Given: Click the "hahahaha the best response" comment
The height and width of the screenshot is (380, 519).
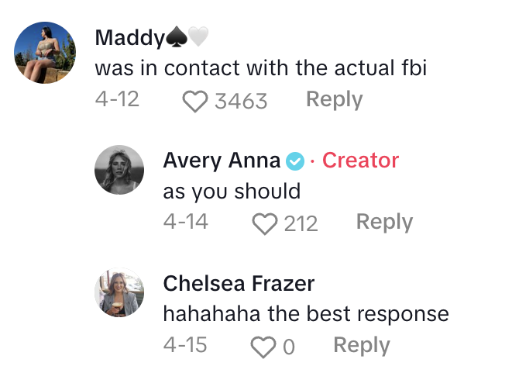Looking at the screenshot, I should point(306,314).
